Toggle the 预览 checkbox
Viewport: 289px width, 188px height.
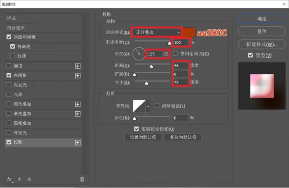(x=250, y=55)
